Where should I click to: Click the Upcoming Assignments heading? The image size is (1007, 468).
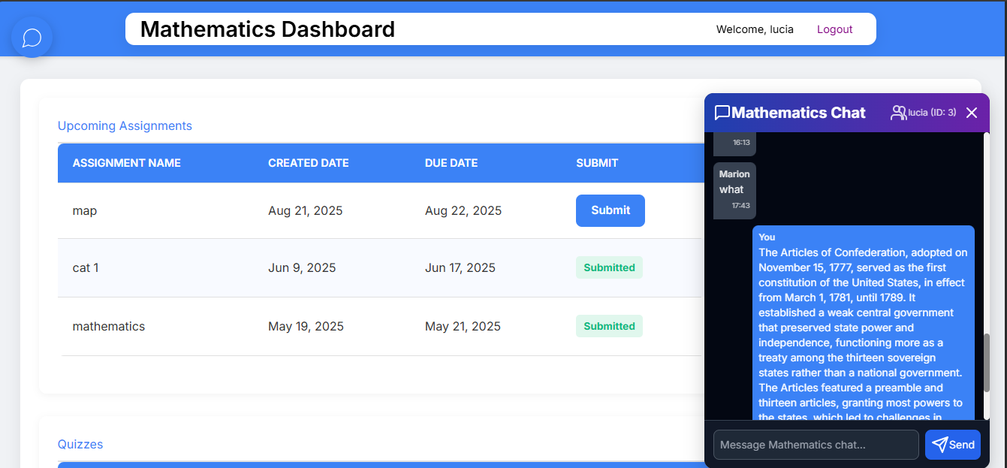[x=125, y=125]
